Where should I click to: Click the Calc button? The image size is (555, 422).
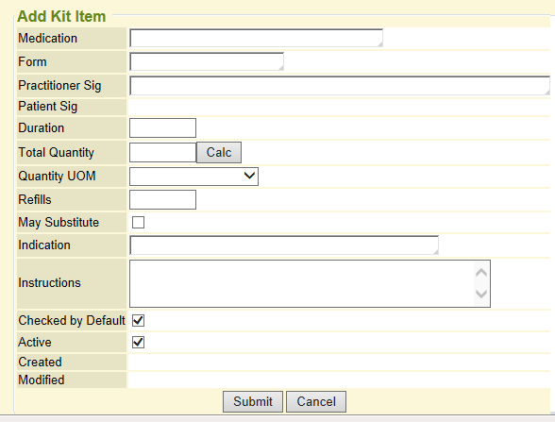219,153
